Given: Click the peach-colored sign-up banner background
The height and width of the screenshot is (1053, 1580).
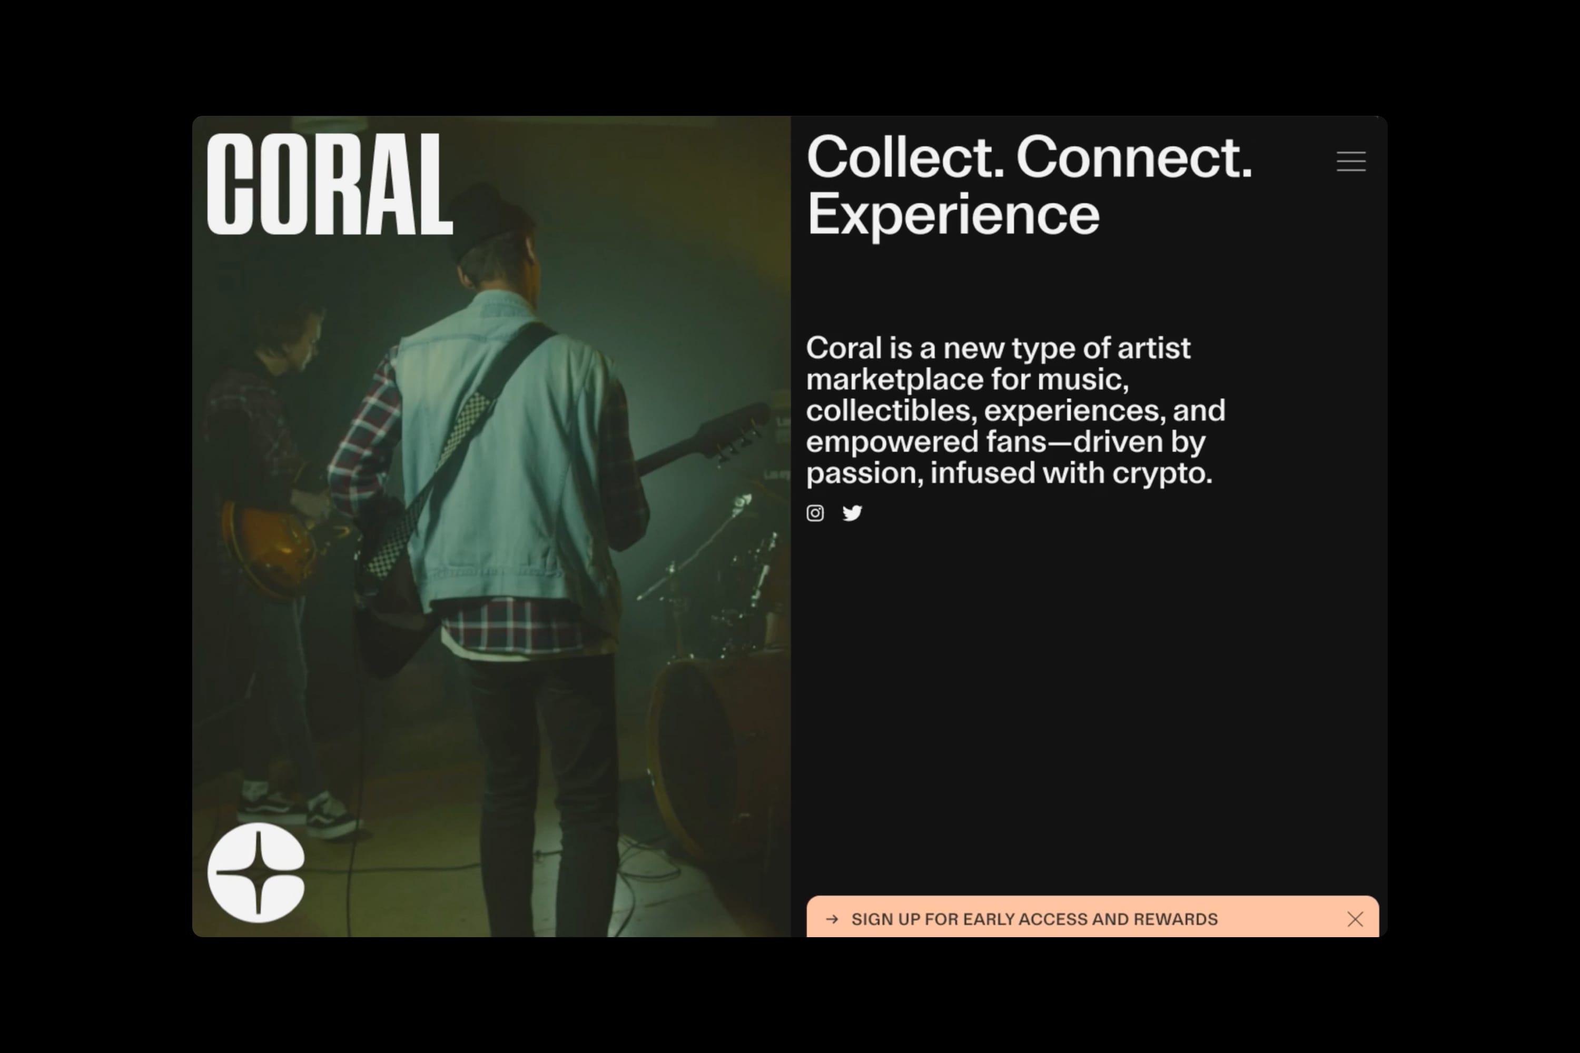Looking at the screenshot, I should point(1092,916).
